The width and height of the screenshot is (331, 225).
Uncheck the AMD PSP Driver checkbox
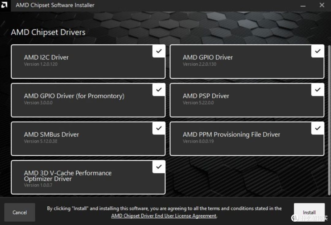[x=318, y=90]
